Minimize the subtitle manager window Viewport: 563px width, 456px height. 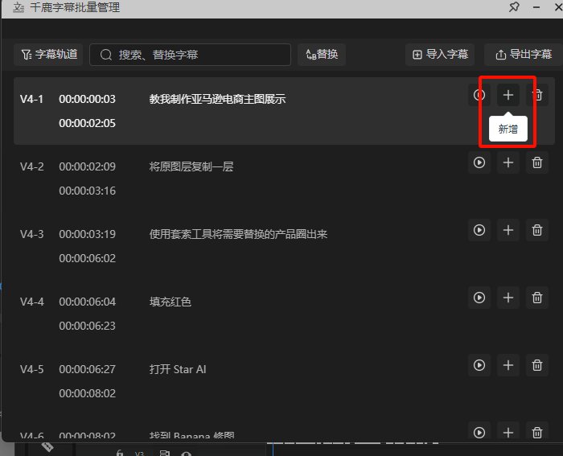tap(536, 7)
